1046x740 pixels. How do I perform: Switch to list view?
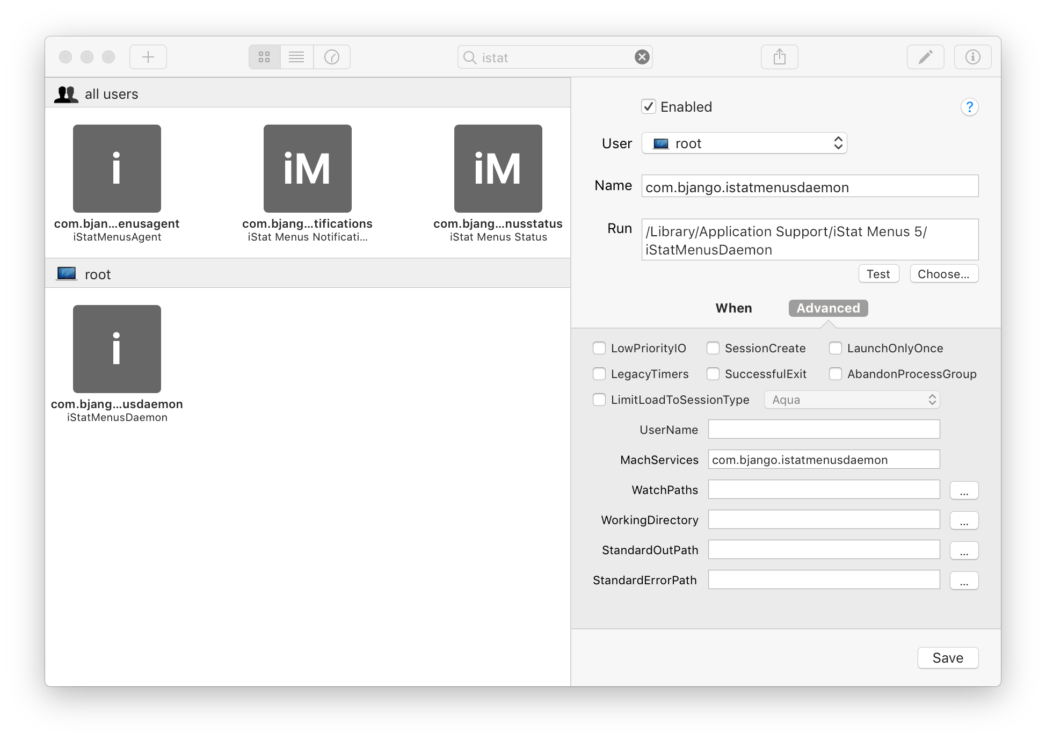click(x=296, y=57)
